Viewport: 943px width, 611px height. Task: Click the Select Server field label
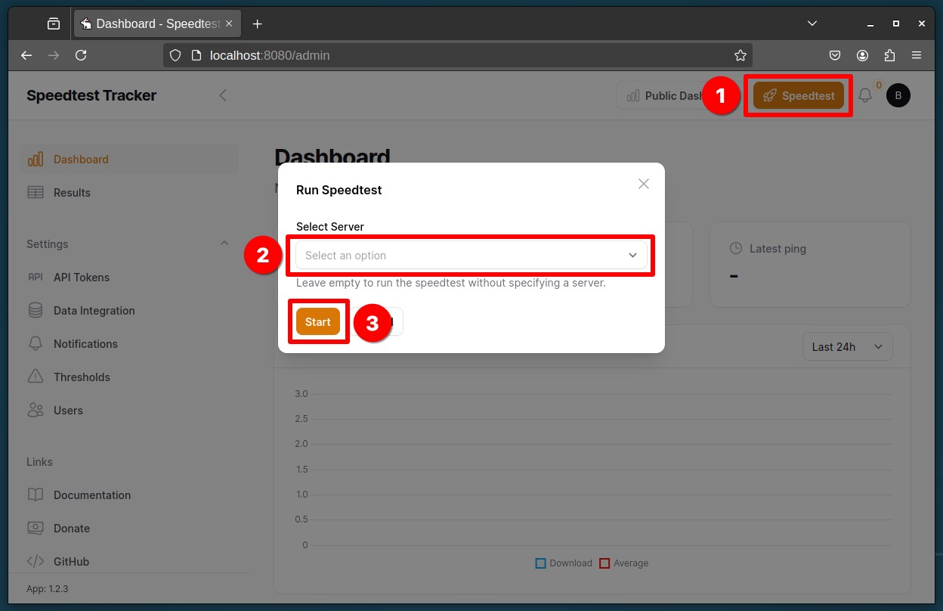(330, 227)
